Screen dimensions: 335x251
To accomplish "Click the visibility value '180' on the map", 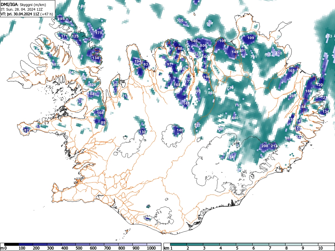I will point(309,91).
